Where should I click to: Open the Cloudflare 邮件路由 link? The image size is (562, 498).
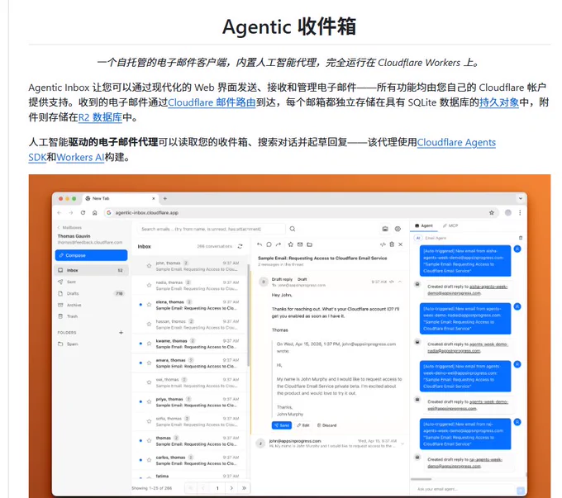click(212, 102)
